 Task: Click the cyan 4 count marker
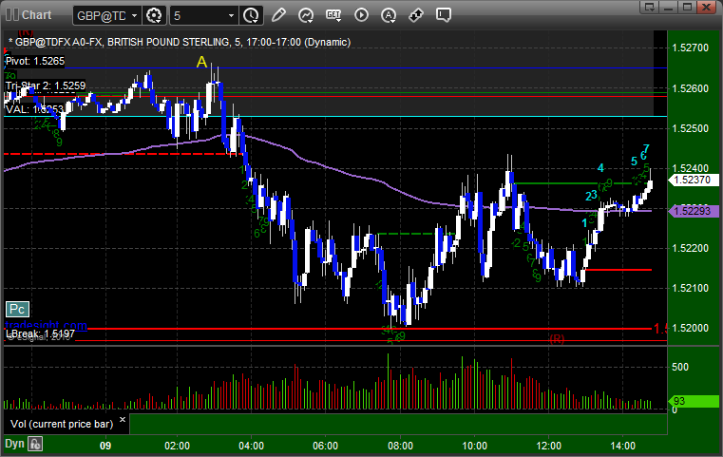click(600, 168)
